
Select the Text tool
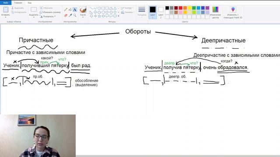[x=75, y=10]
